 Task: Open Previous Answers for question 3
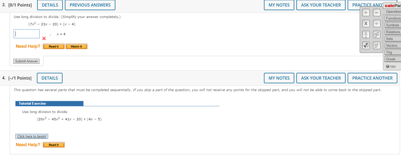point(90,5)
